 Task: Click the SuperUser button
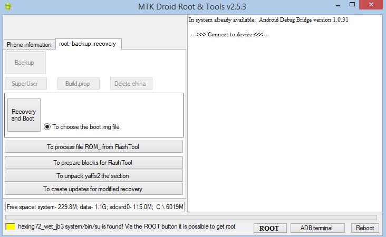[x=26, y=84]
